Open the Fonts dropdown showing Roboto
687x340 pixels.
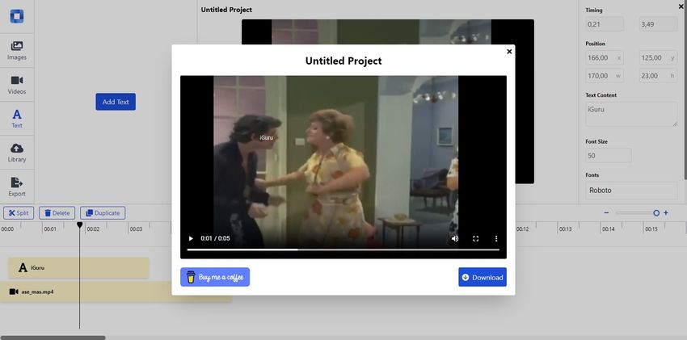(x=631, y=191)
